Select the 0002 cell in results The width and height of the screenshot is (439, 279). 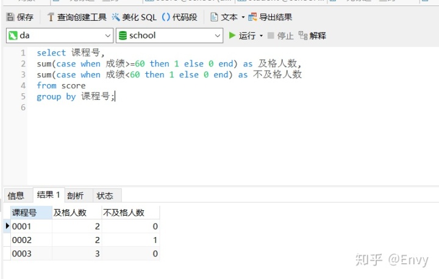[x=31, y=240]
